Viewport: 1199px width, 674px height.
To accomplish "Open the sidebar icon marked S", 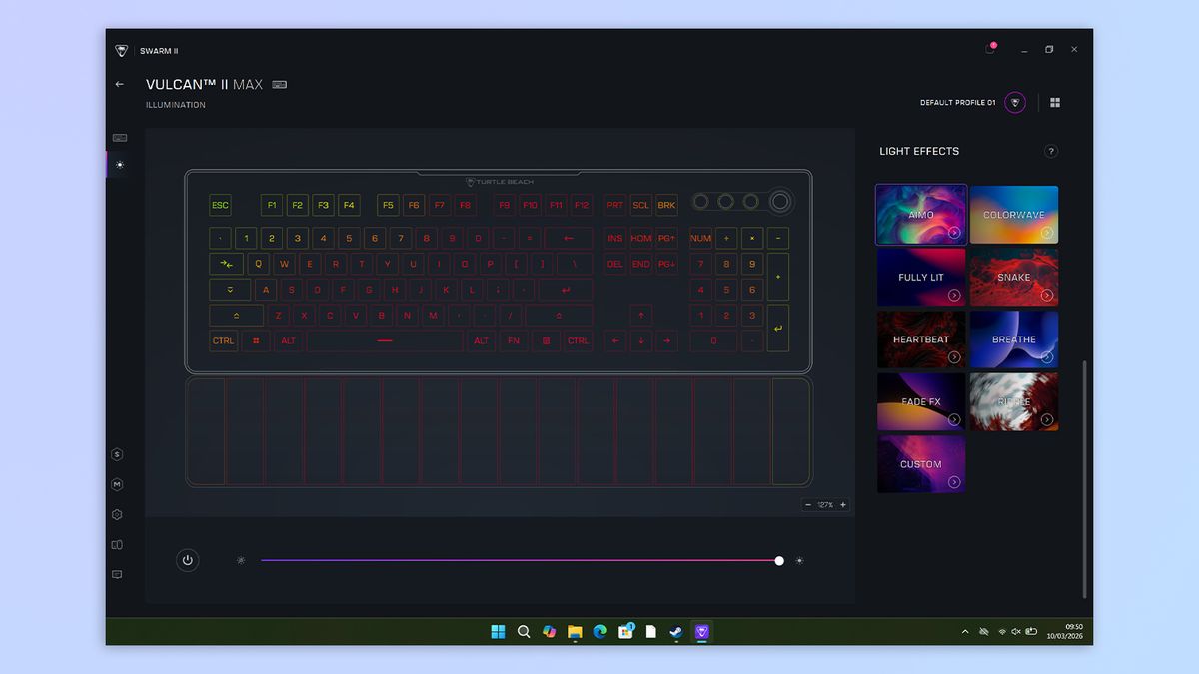I will pyautogui.click(x=117, y=455).
